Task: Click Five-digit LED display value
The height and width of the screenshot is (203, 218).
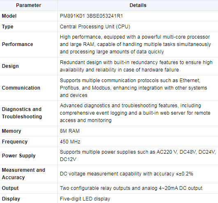Action: [x=85, y=199]
